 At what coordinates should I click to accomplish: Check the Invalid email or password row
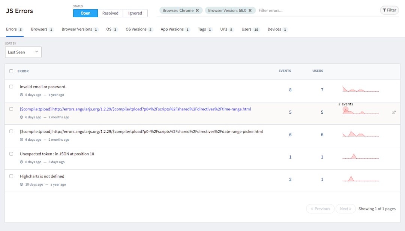(11, 86)
